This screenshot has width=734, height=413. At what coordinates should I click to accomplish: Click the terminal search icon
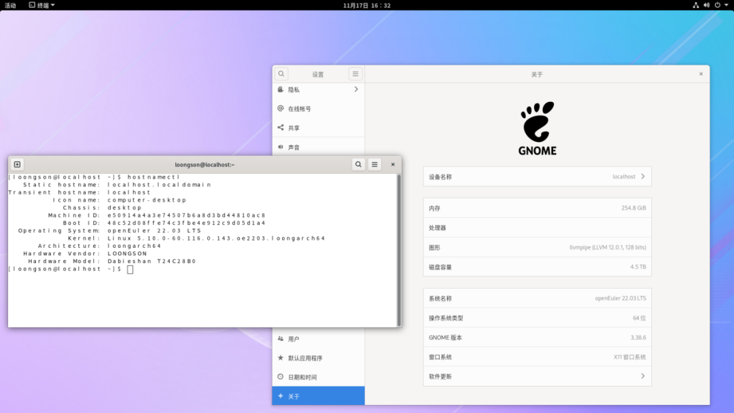358,164
